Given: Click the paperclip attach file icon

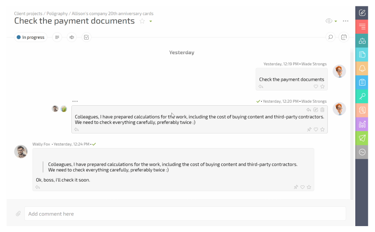Looking at the screenshot, I should coord(18,214).
